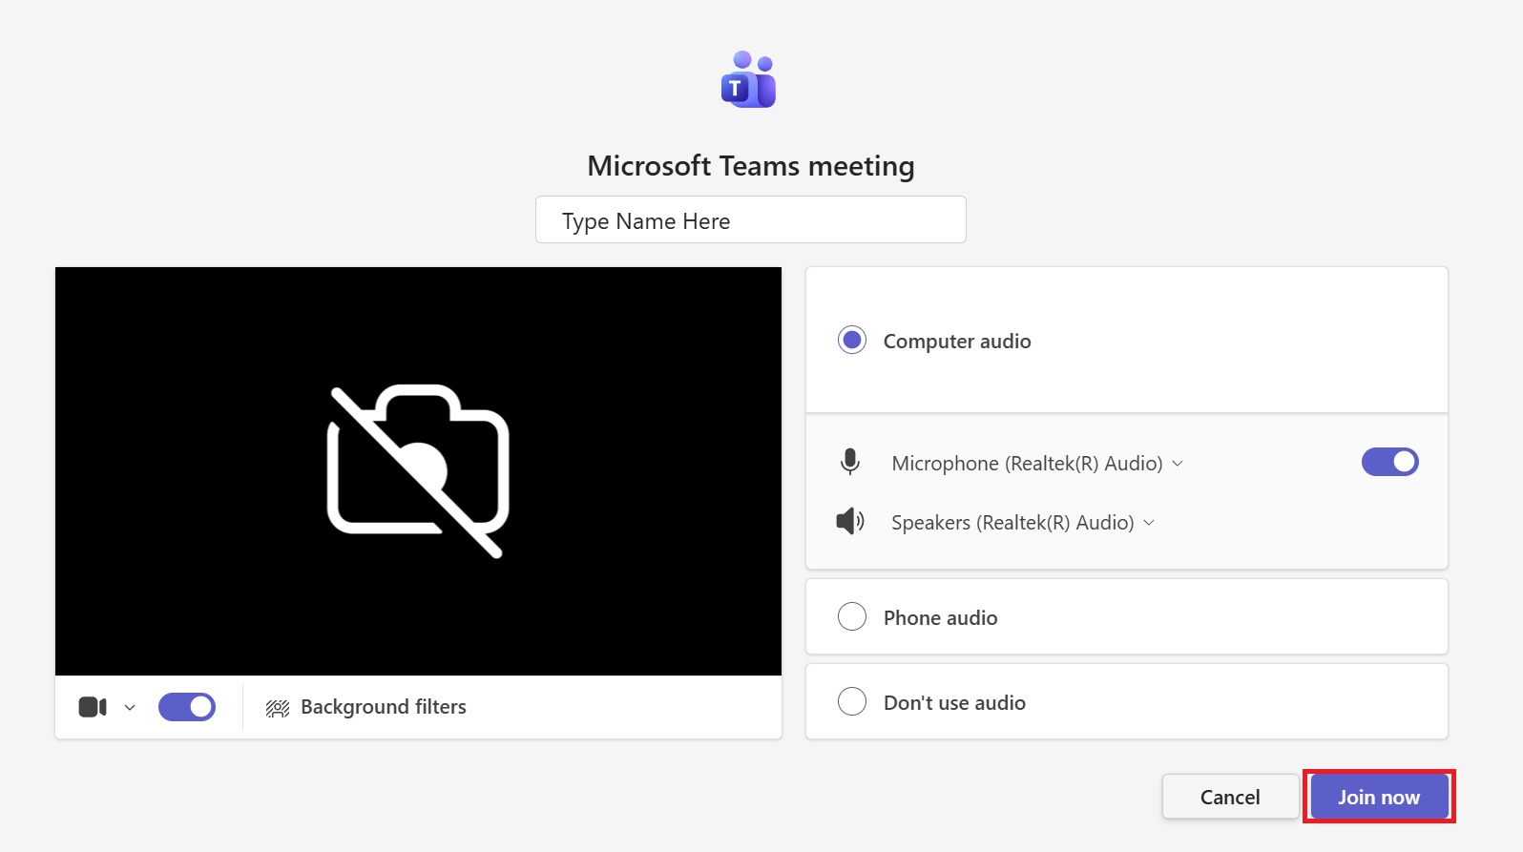
Task: Expand the camera device dropdown arrow
Action: point(130,708)
